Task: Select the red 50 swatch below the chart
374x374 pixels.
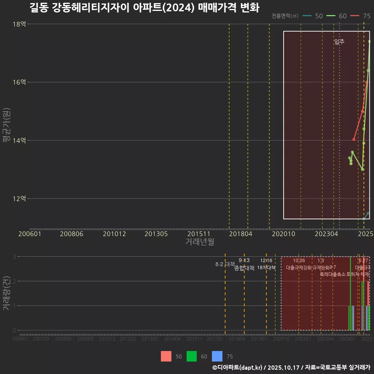Action: tap(166, 356)
